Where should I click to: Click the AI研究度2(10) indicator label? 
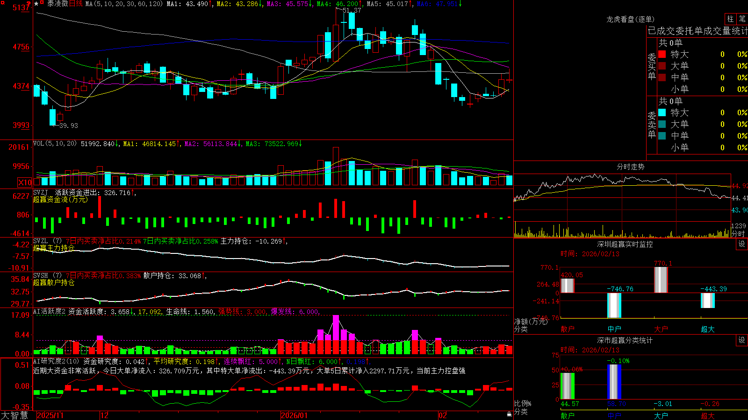click(56, 361)
